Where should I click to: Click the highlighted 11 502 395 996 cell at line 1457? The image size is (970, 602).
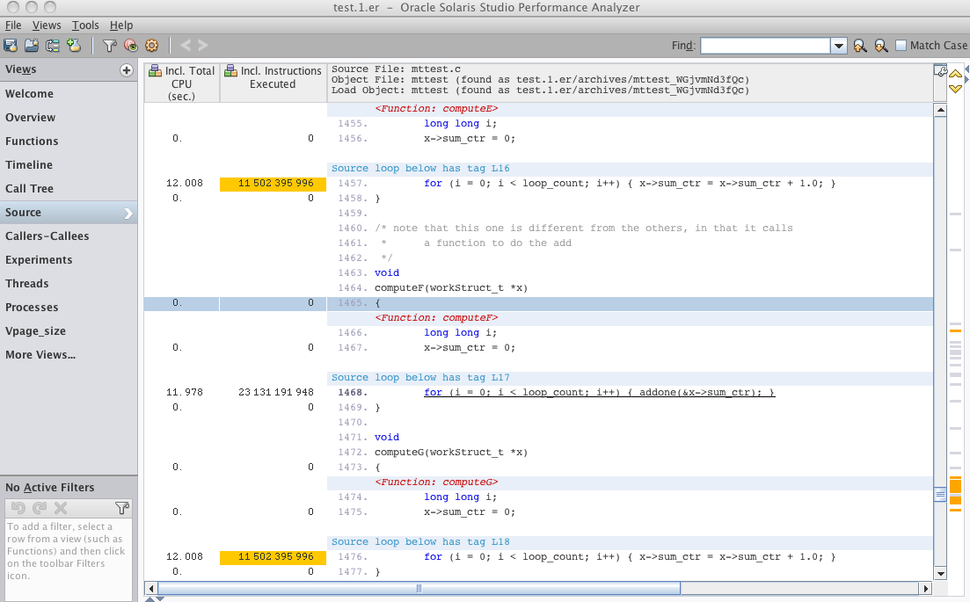tap(273, 184)
